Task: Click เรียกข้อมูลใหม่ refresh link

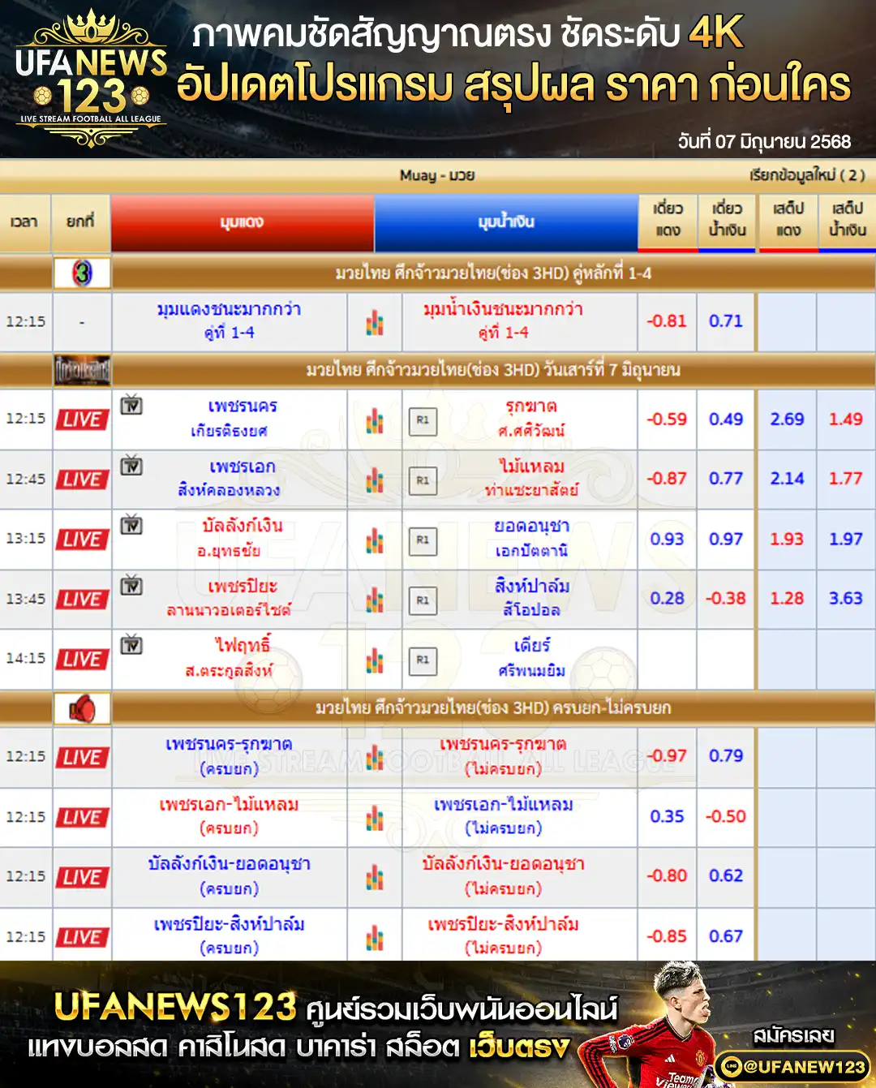Action: [808, 175]
